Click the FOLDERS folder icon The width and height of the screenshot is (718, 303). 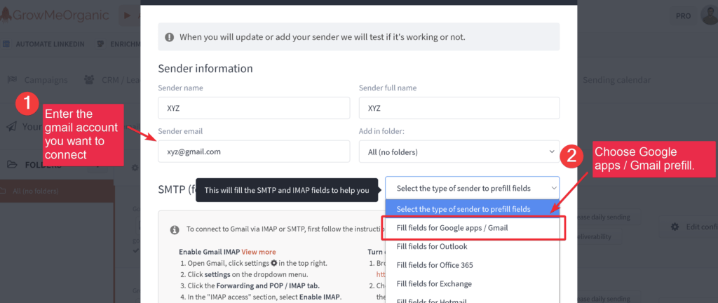12,165
